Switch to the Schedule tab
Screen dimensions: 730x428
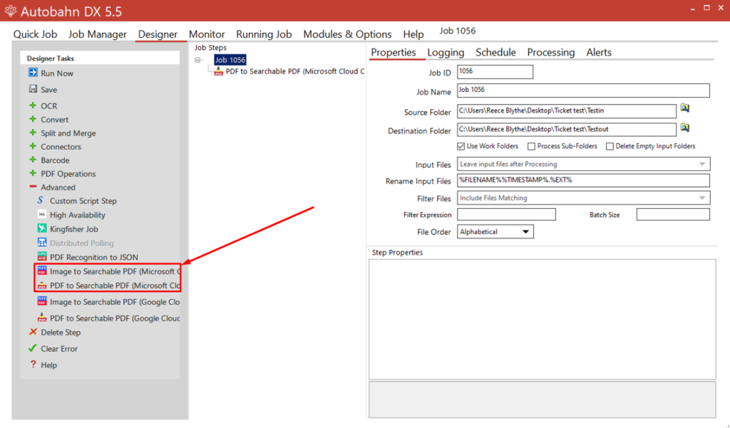click(x=495, y=52)
